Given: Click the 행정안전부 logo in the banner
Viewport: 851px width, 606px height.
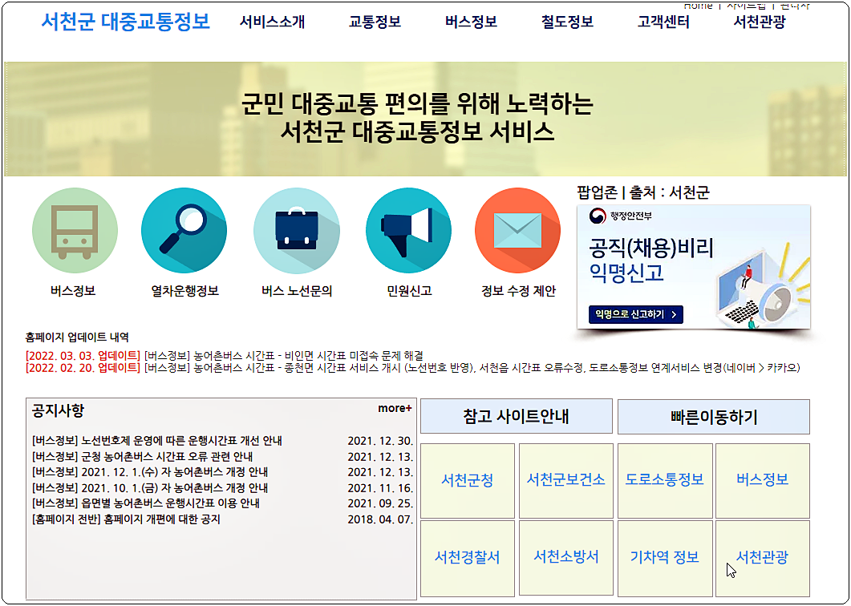Looking at the screenshot, I should 621,216.
